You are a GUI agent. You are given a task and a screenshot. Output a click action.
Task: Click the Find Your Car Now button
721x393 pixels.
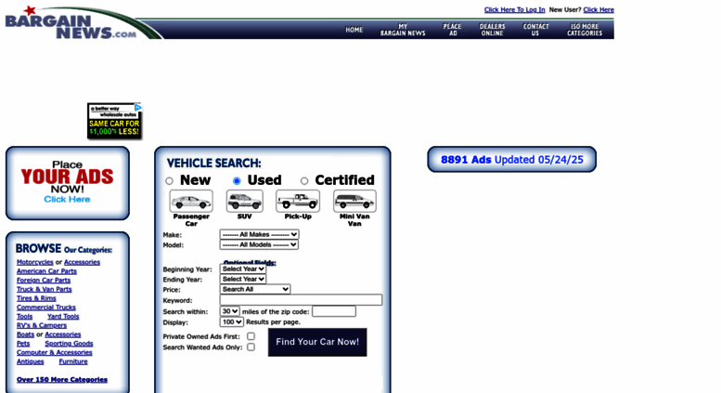(x=317, y=342)
